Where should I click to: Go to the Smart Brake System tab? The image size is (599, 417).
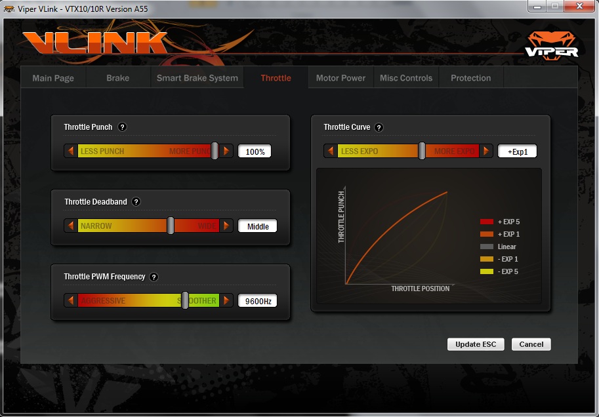click(x=197, y=78)
